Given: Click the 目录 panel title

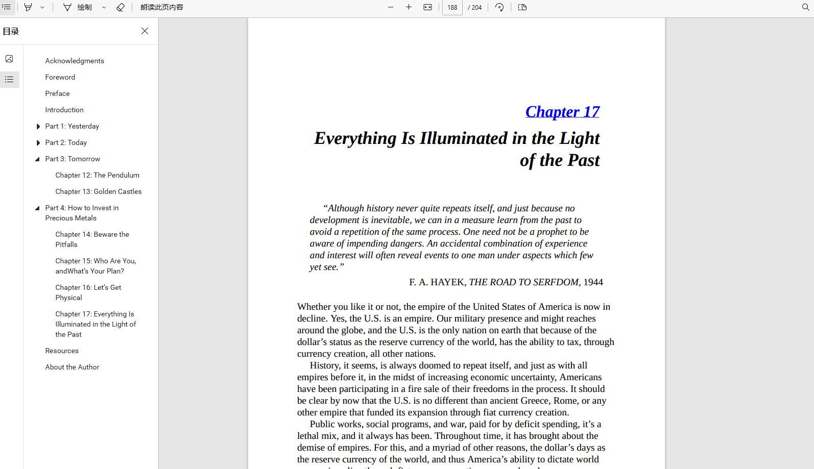Looking at the screenshot, I should (11, 31).
